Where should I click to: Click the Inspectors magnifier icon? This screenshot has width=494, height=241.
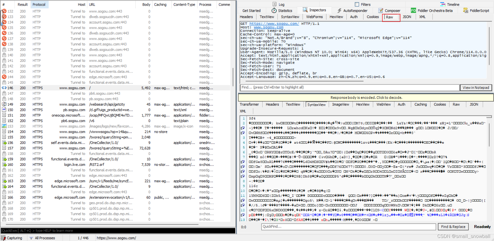point(305,10)
